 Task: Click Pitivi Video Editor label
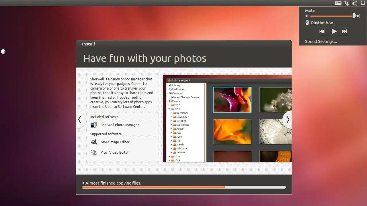[115, 152]
